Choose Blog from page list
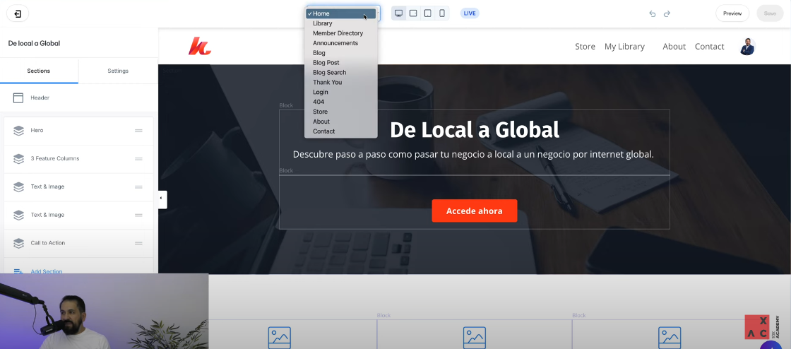The width and height of the screenshot is (791, 349). 341,53
